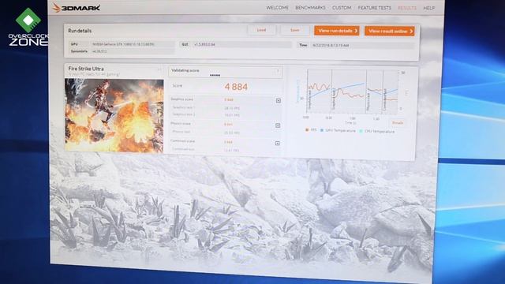Click the Graphics score label
Viewport: 505px width, 284px height.
click(182, 99)
